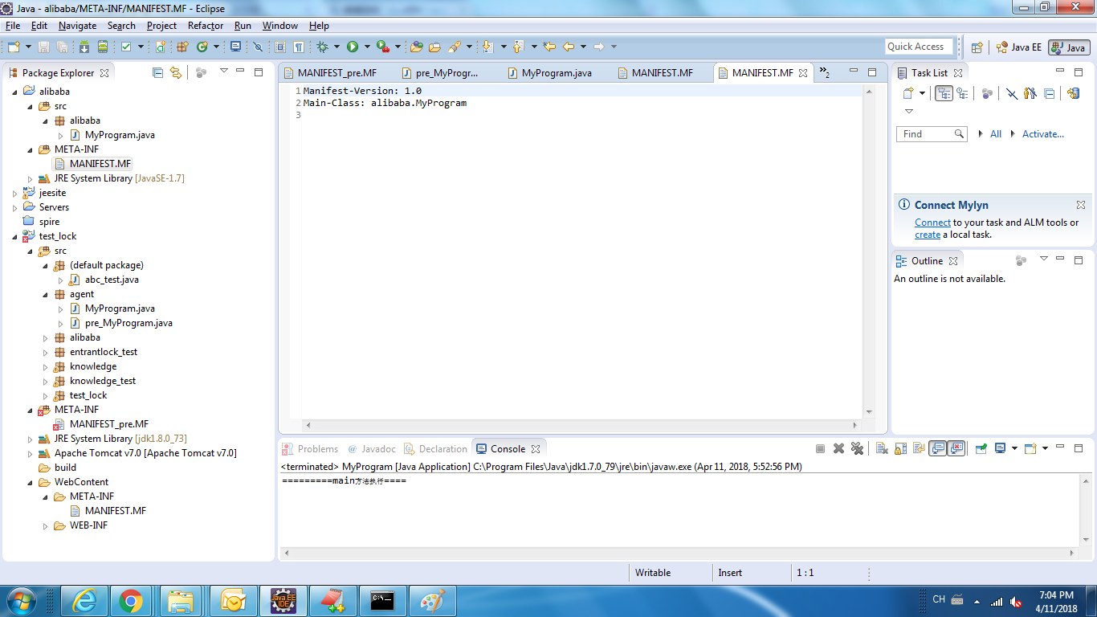Switch to the MyProgram.java editor tab
1097x617 pixels.
549,73
